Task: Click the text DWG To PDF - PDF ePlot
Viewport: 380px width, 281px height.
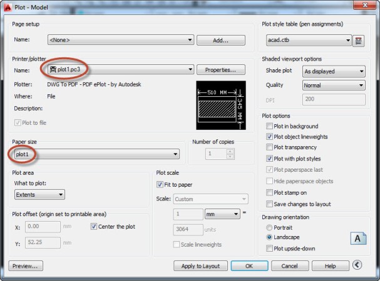Action: (78, 84)
